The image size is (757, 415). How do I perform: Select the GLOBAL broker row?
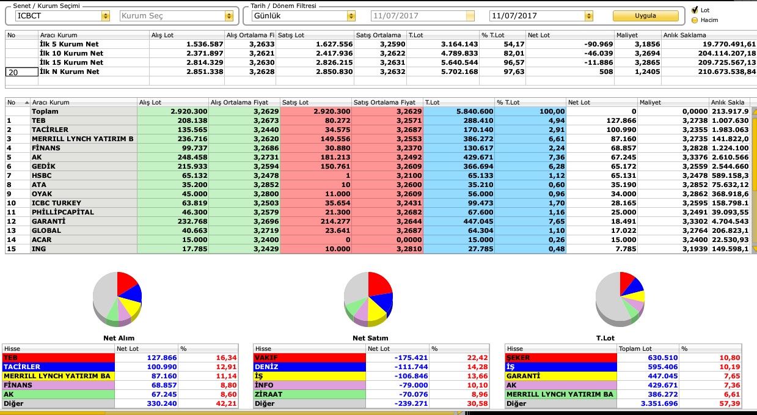click(x=378, y=231)
